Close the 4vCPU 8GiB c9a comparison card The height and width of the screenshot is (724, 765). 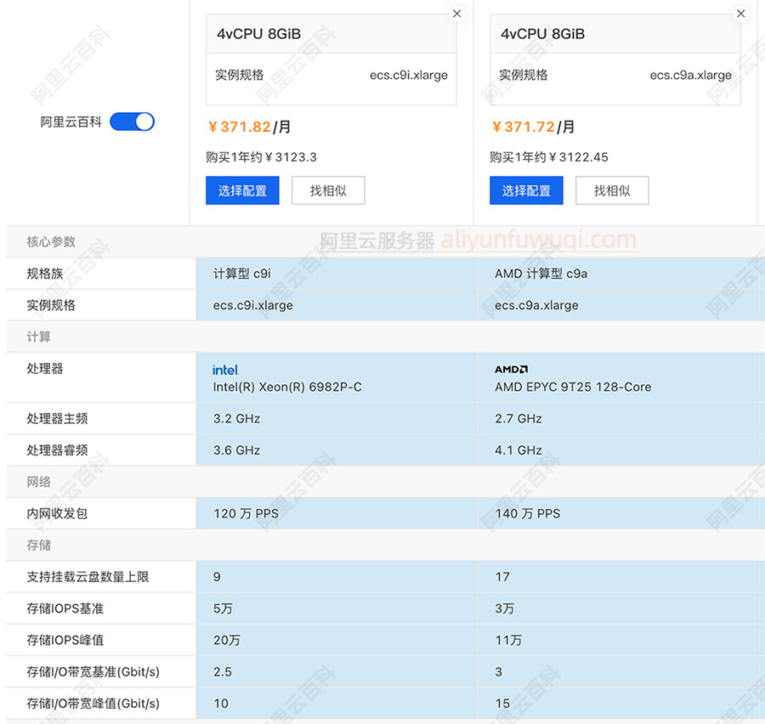coord(740,14)
